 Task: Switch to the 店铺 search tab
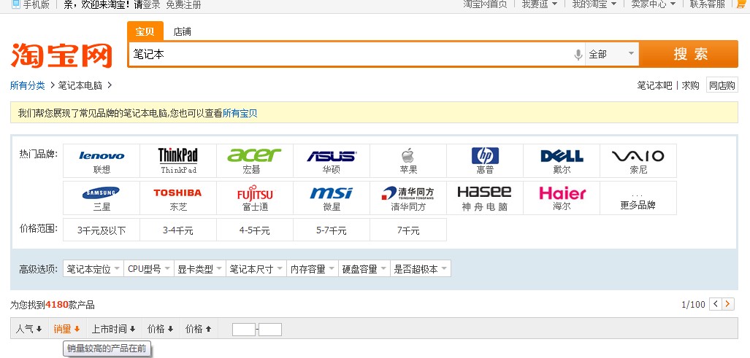pyautogui.click(x=182, y=32)
